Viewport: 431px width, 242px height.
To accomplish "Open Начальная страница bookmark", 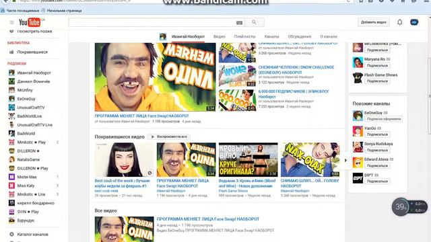I will tap(64, 11).
